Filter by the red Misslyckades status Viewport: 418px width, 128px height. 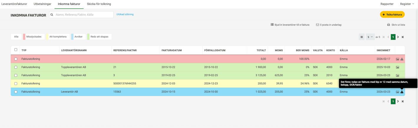tap(34, 37)
